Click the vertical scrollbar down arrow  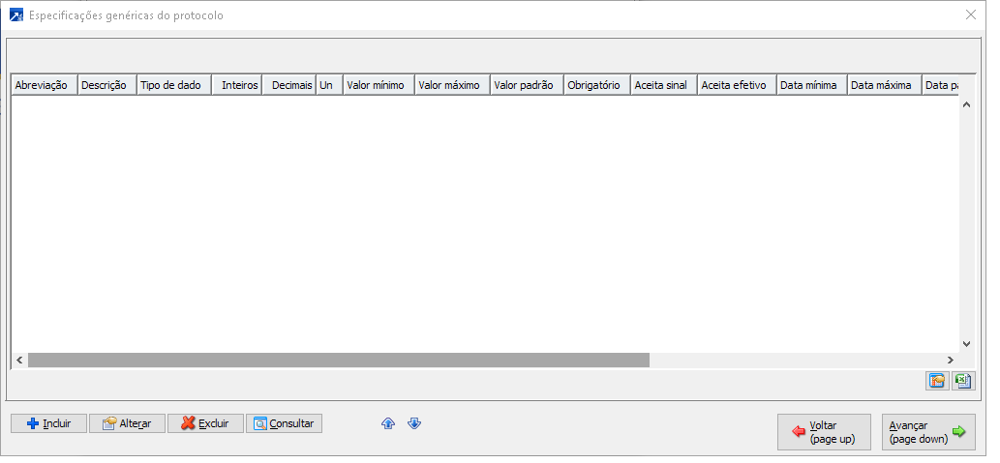[x=966, y=344]
